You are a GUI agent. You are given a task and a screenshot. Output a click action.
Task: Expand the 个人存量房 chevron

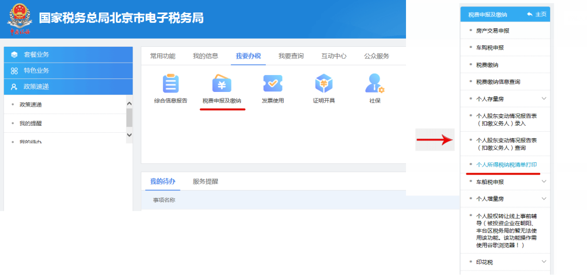coord(544,99)
